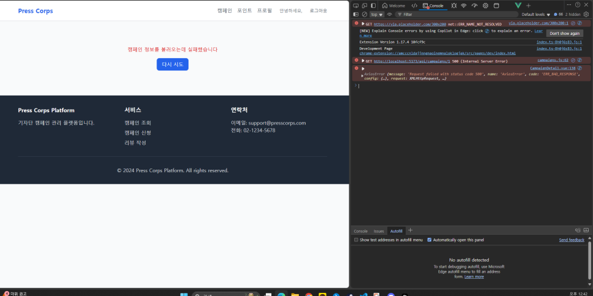Activate the inspect element picker icon
This screenshot has height=296, width=593.
click(355, 6)
